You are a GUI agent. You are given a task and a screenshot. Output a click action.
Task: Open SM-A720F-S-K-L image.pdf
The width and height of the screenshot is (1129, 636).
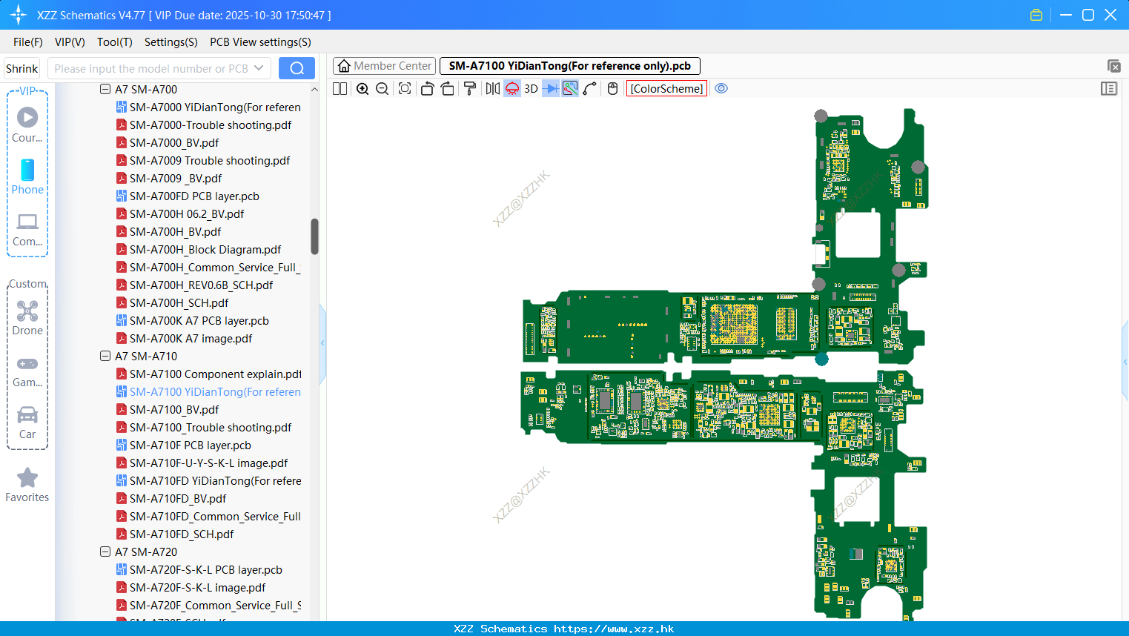pyautogui.click(x=197, y=587)
